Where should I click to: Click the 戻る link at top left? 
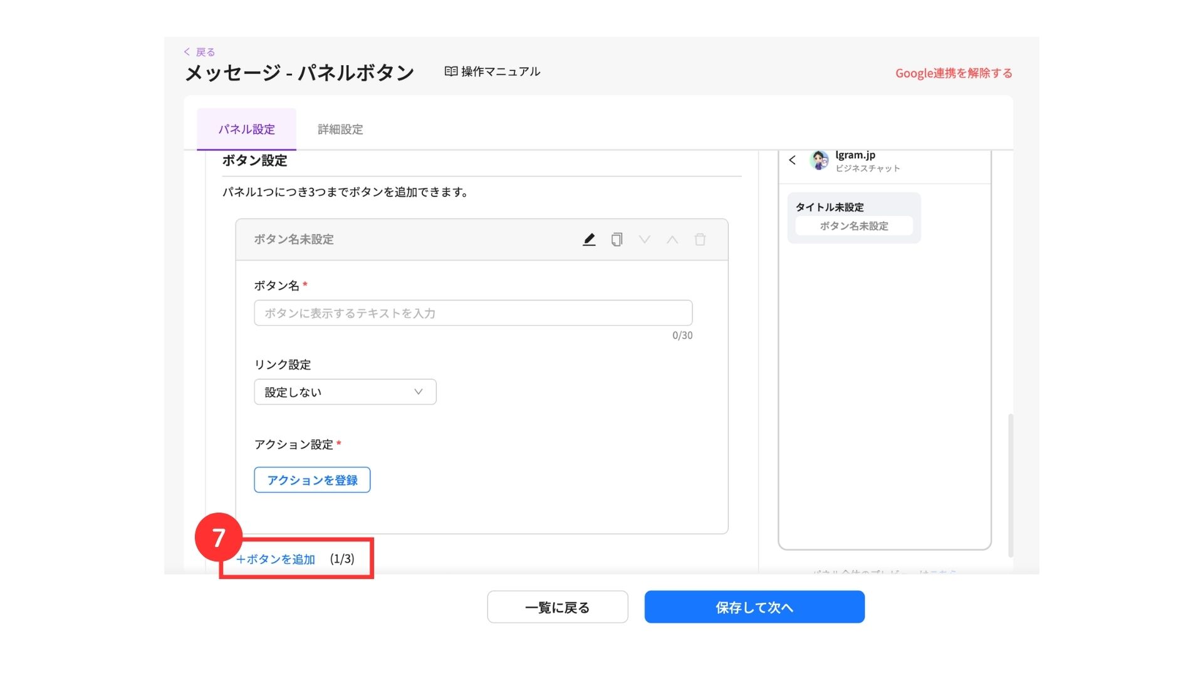pos(200,52)
